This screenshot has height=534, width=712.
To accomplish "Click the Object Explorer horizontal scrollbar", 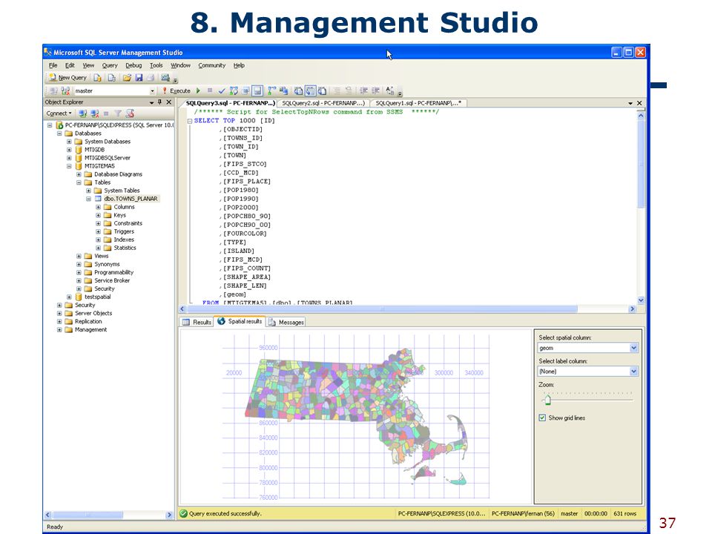I will coord(88,515).
